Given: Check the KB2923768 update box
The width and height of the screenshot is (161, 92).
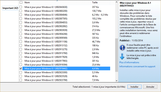Looking at the screenshot, I should pos(21,80).
